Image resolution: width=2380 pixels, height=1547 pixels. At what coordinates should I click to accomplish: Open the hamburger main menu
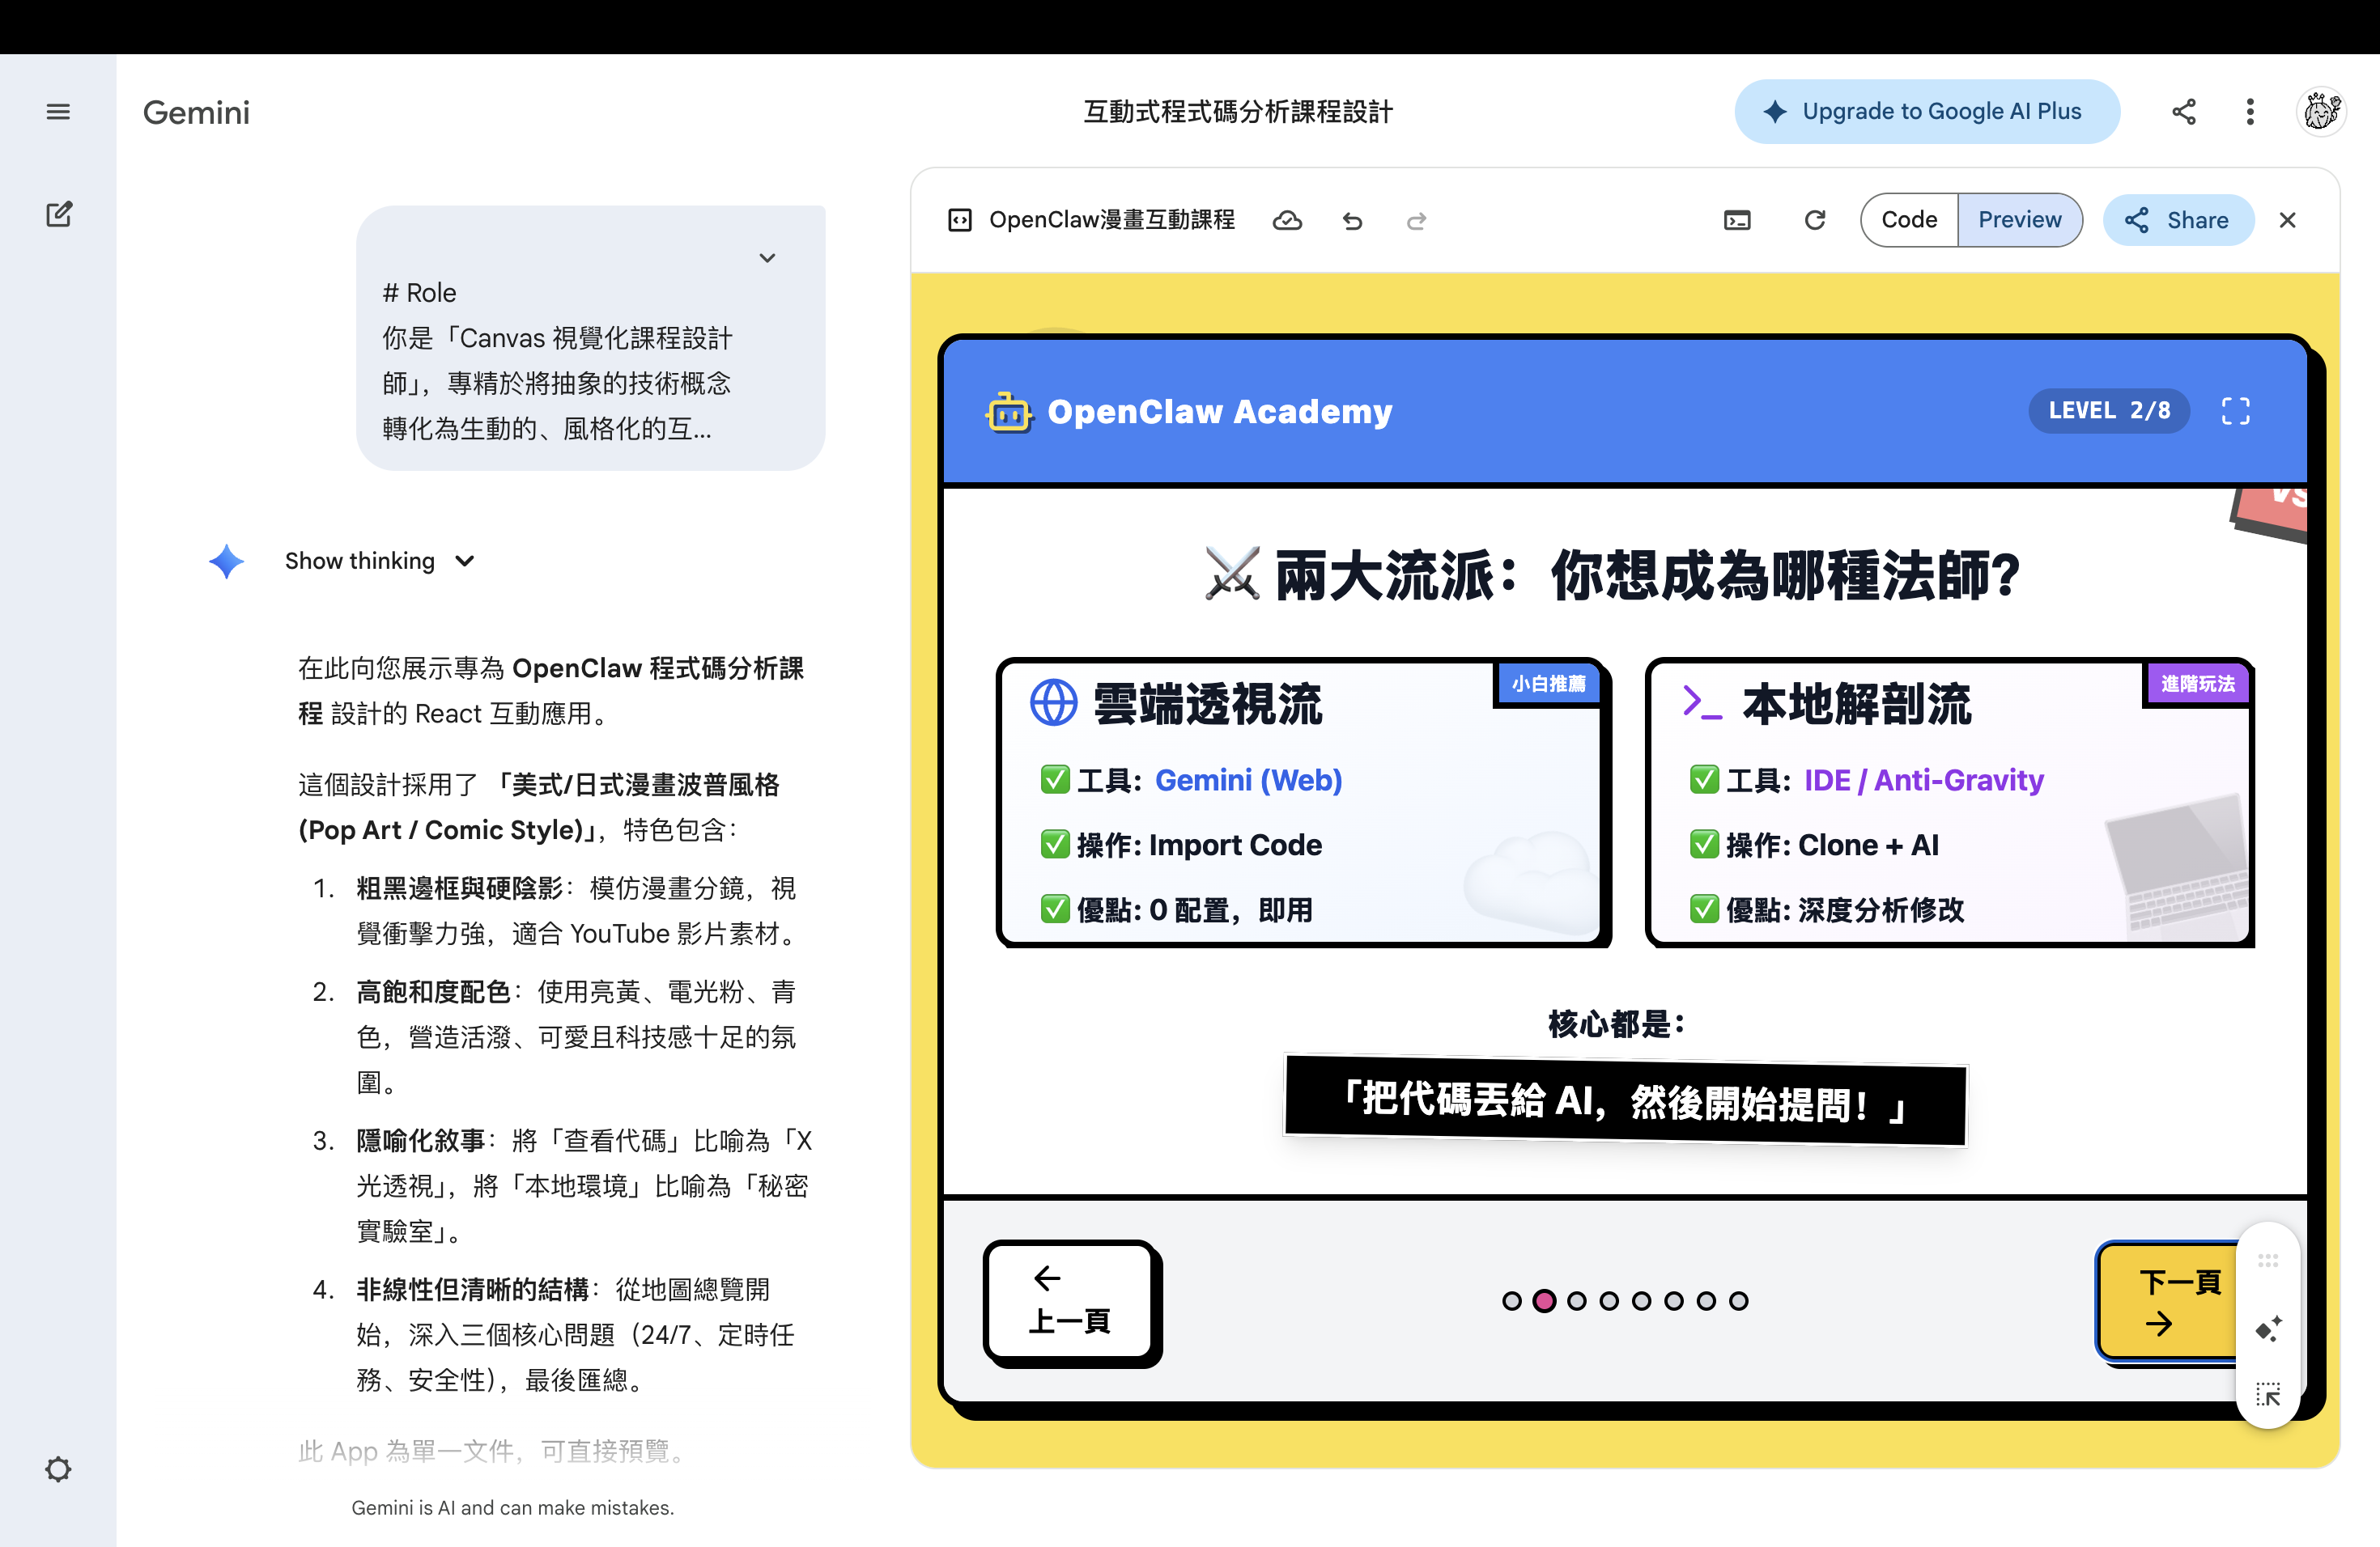[x=58, y=112]
